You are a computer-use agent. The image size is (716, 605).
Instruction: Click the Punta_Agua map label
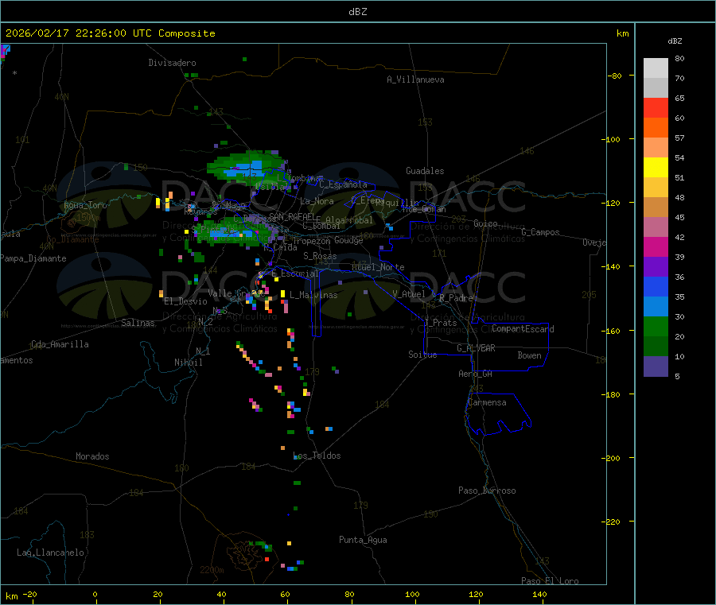pos(363,540)
